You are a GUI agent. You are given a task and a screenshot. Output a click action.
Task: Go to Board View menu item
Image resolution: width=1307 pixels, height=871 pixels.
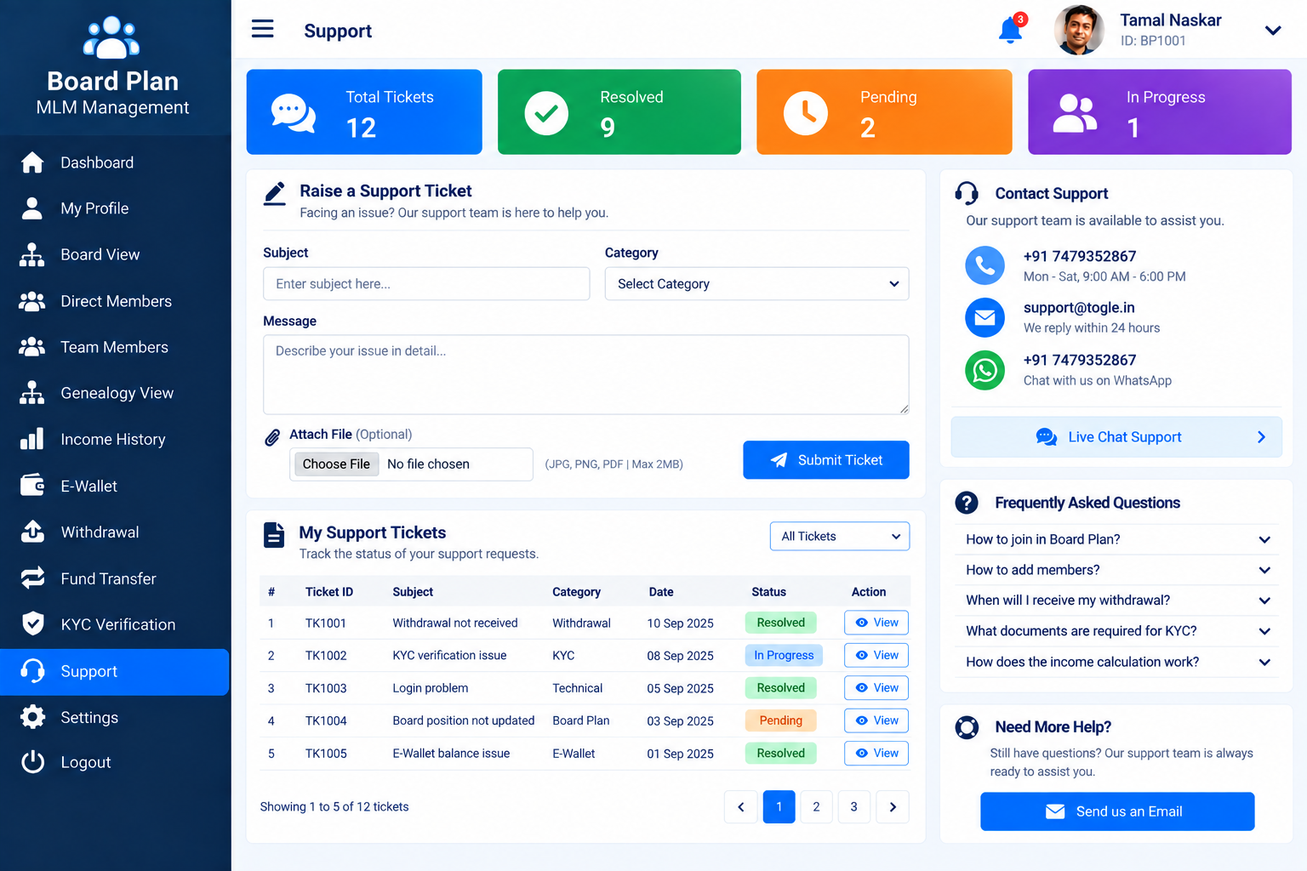(x=115, y=254)
